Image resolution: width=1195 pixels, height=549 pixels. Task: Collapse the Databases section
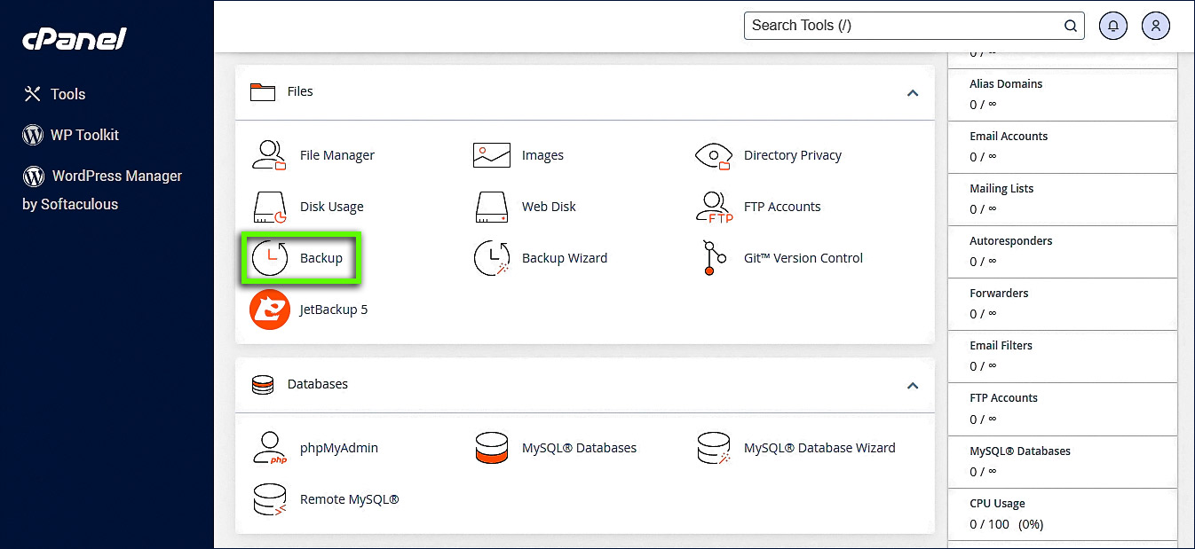point(913,385)
